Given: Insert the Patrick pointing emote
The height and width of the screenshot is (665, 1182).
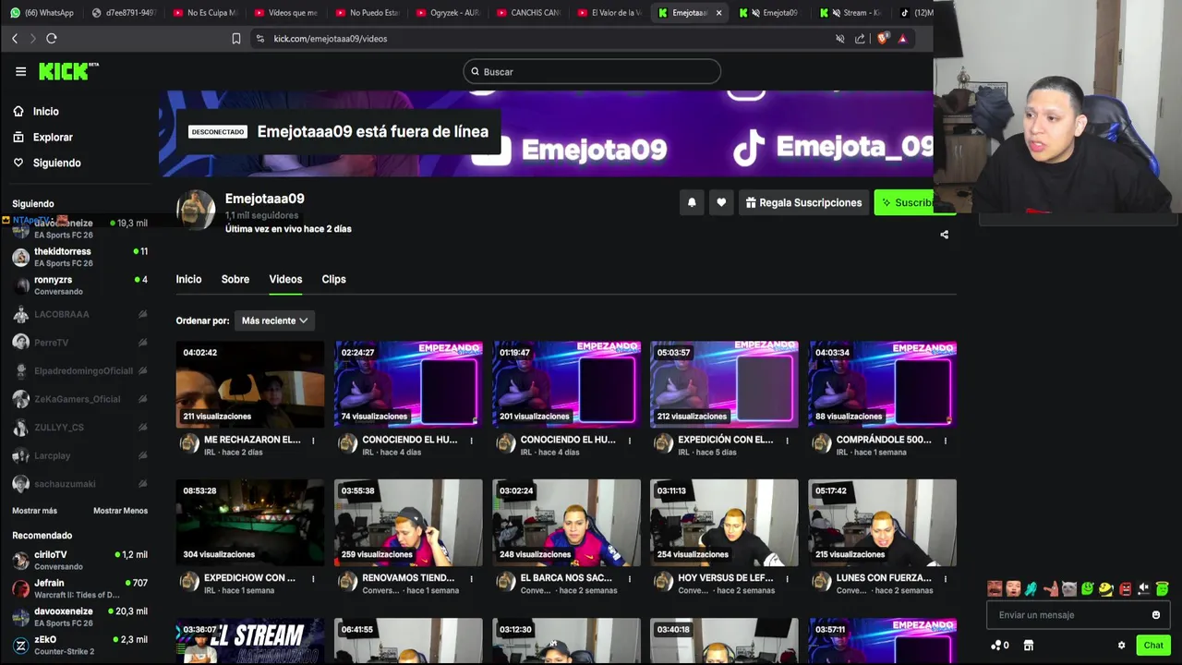Looking at the screenshot, I should (x=1050, y=588).
